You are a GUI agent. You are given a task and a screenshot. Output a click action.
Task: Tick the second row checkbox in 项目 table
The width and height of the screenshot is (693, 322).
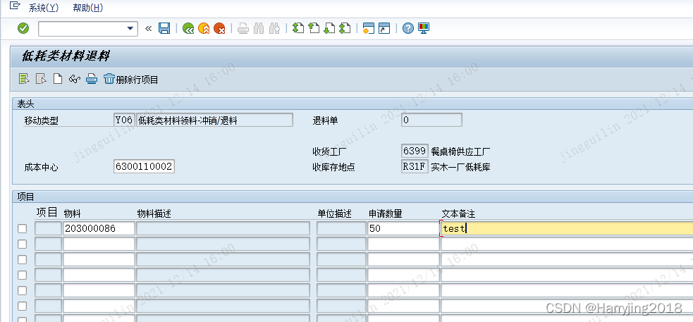(22, 244)
